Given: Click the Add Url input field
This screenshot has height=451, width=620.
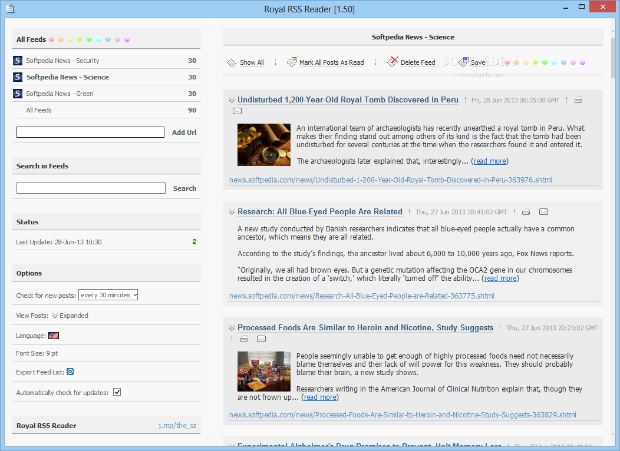Looking at the screenshot, I should [x=90, y=132].
